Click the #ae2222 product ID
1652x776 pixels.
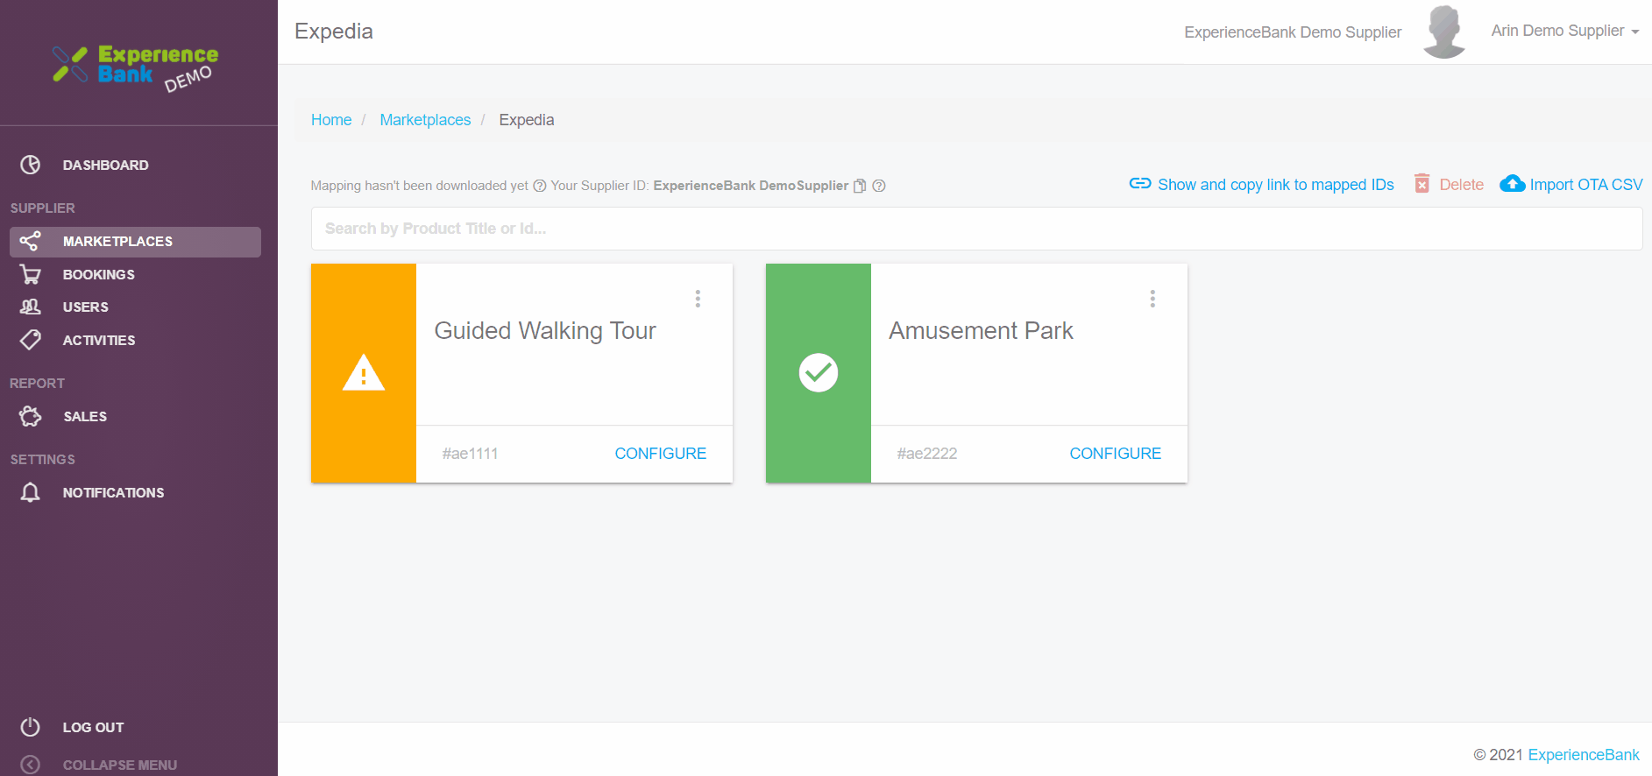[926, 454]
